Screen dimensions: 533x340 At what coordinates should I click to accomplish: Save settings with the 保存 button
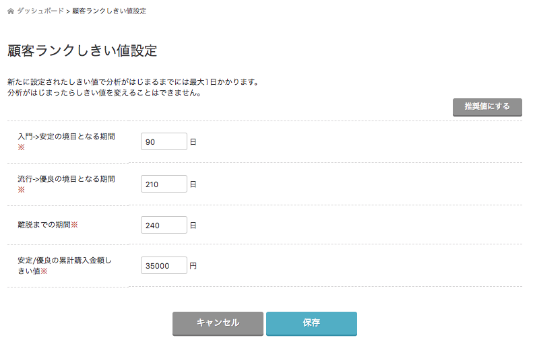(x=311, y=323)
